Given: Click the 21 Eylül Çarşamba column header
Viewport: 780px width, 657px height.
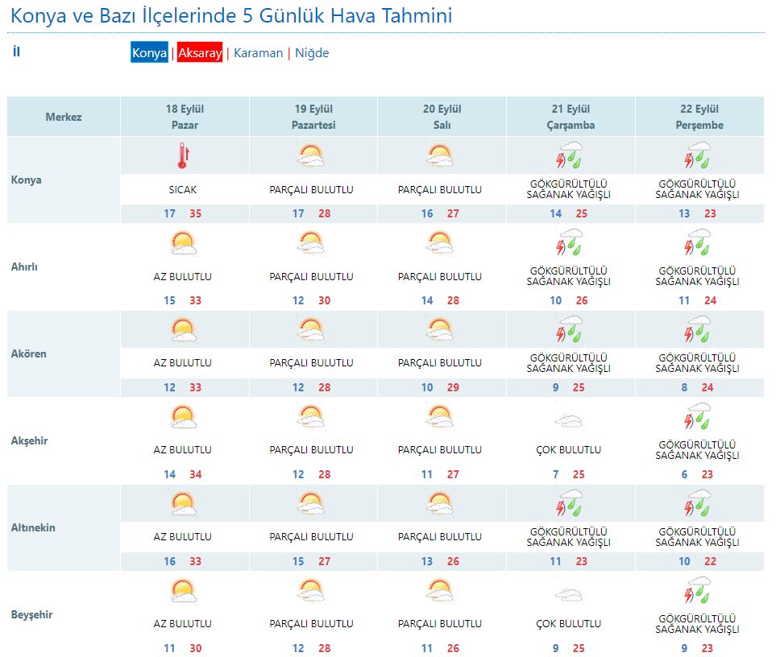Looking at the screenshot, I should pyautogui.click(x=570, y=117).
